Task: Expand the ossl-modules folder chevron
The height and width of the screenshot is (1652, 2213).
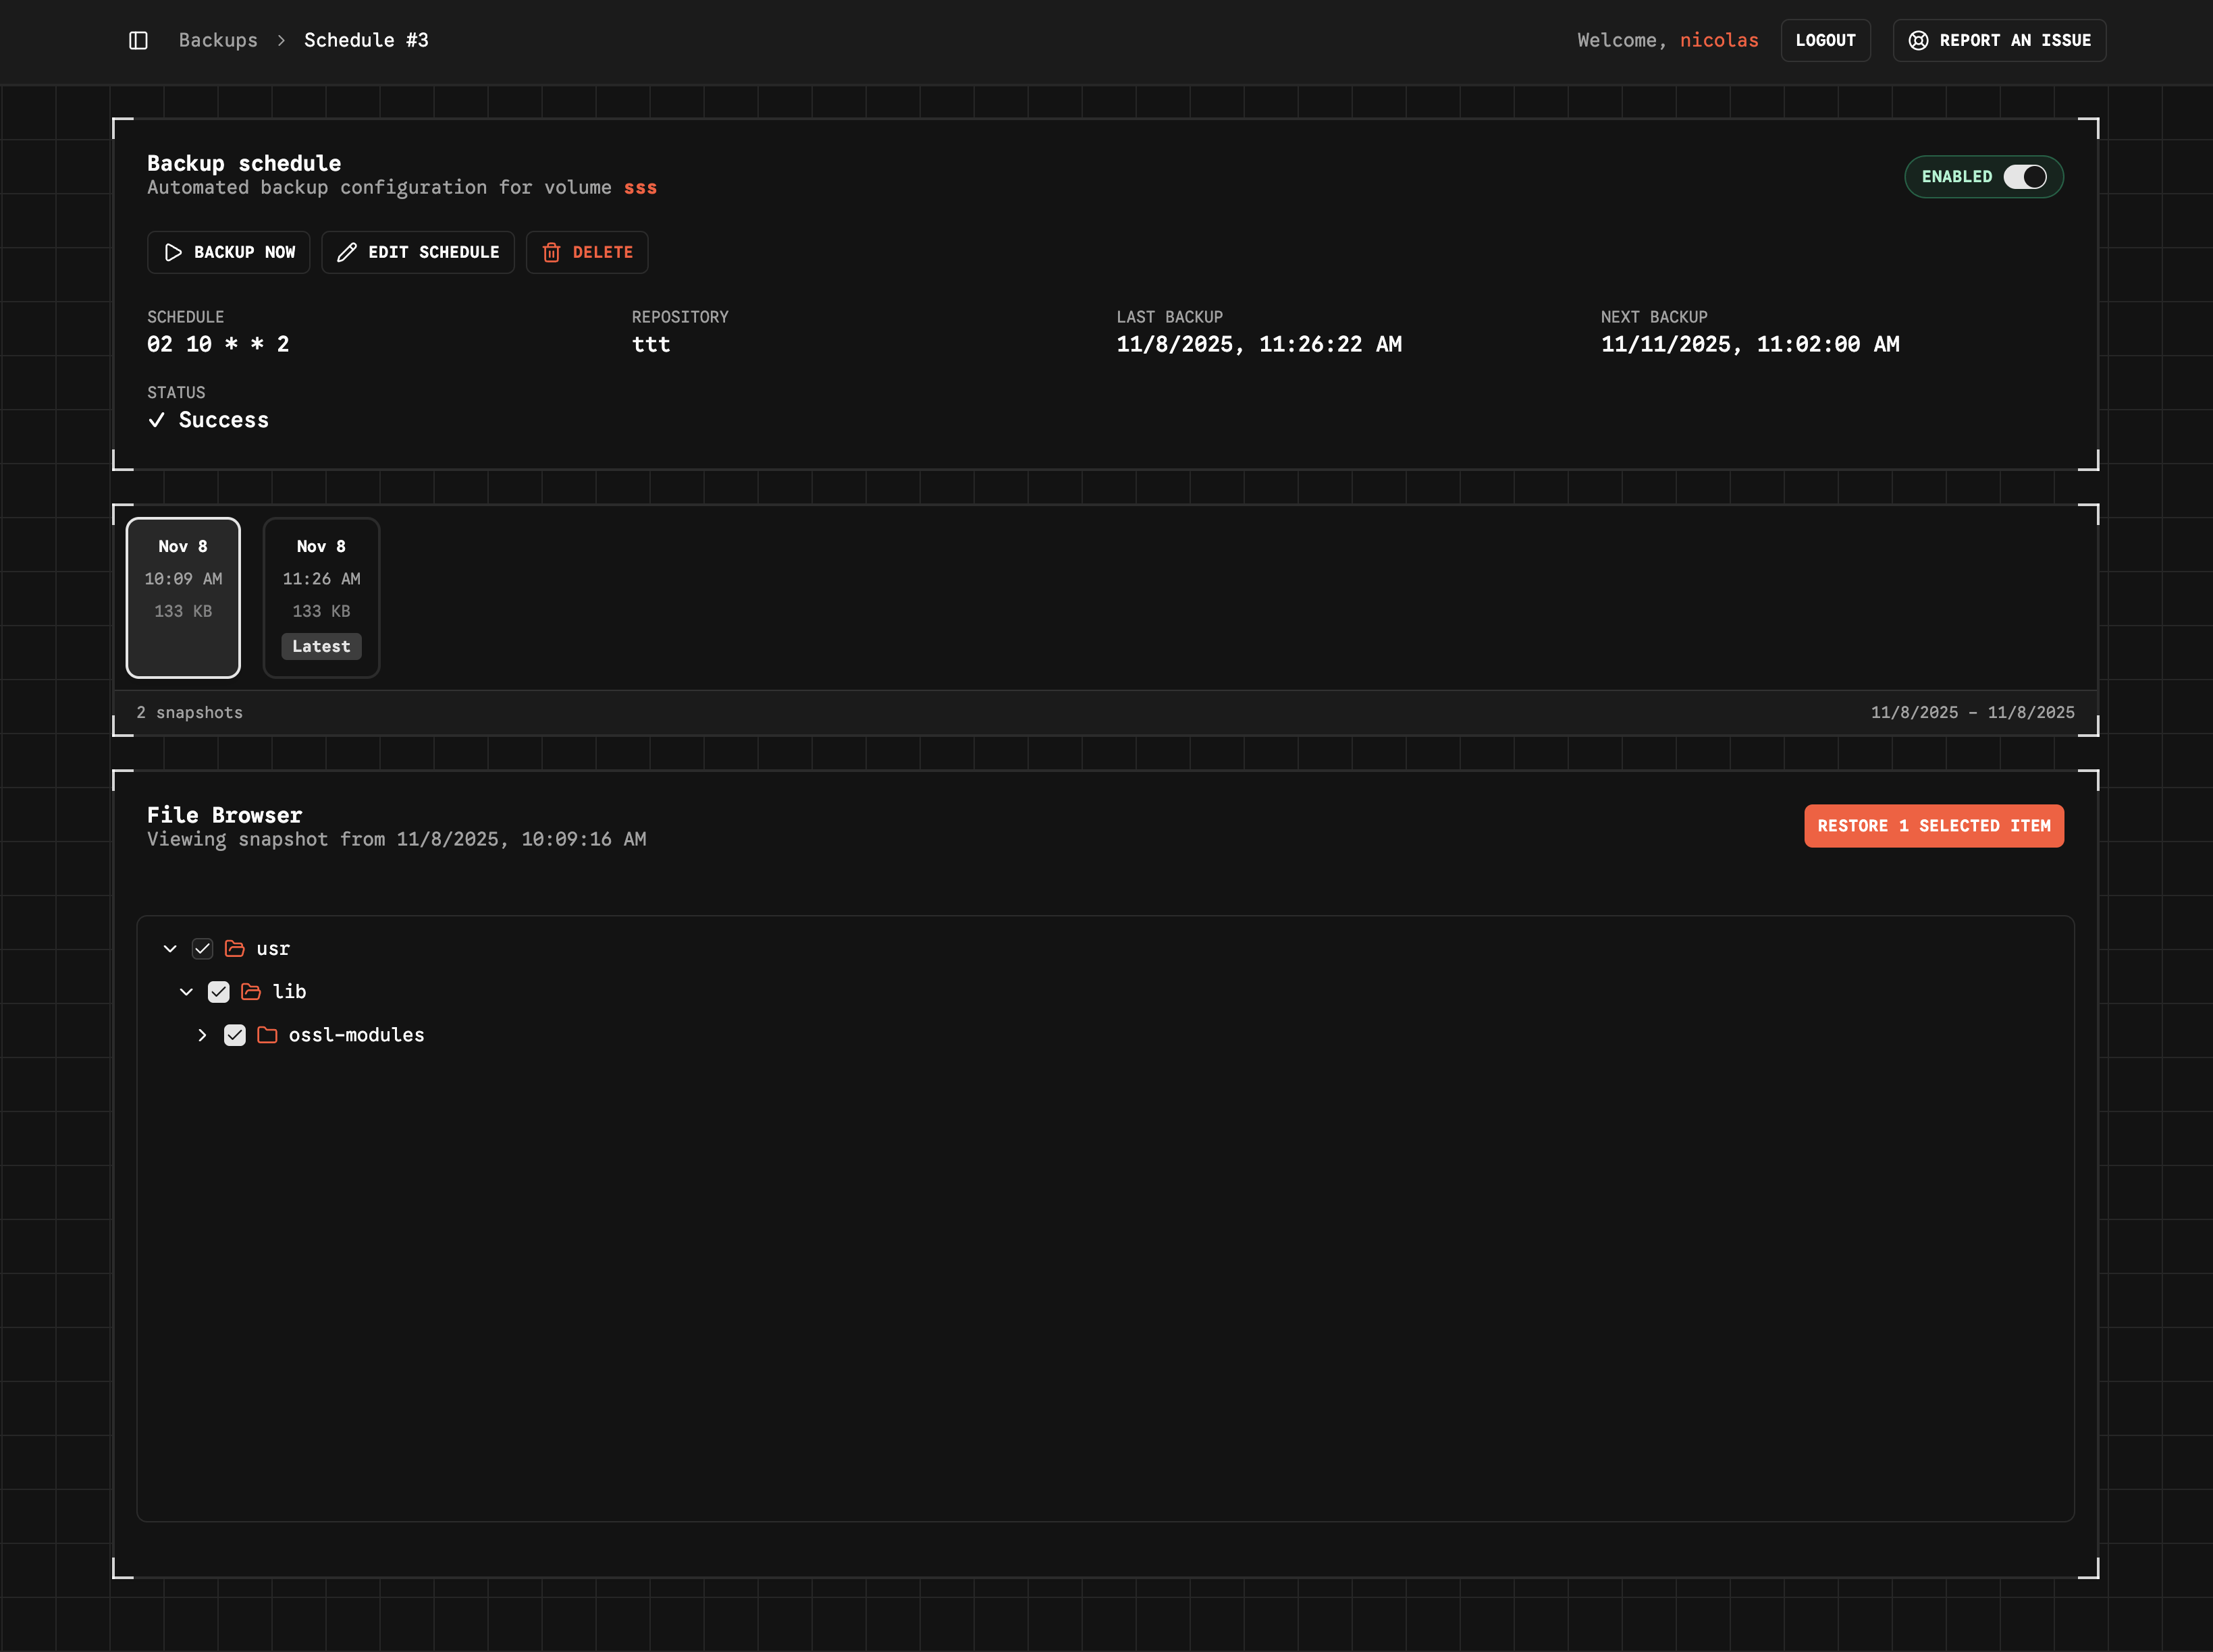Action: tap(202, 1035)
